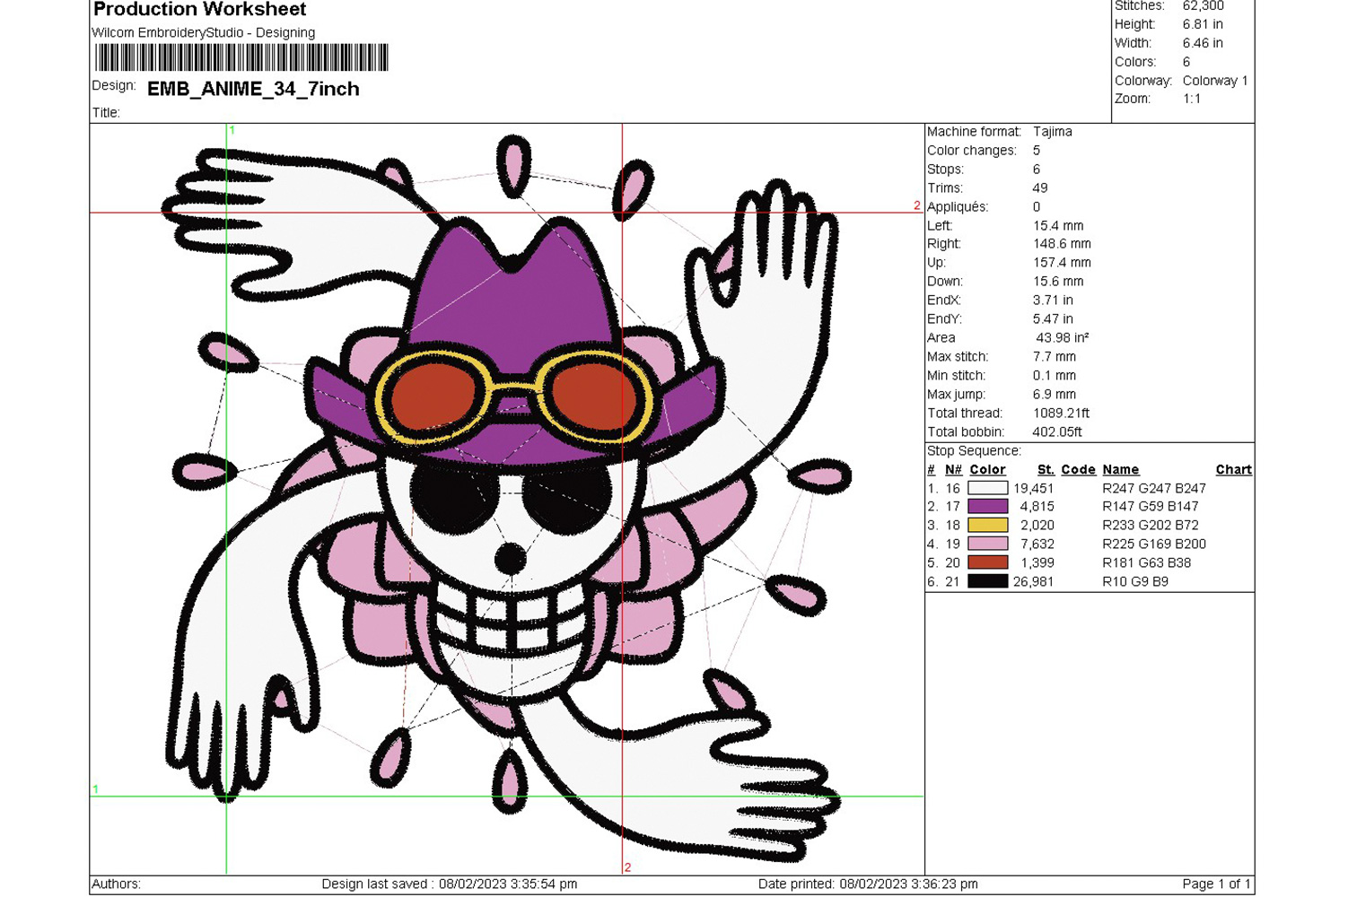Click the Chart column header
Image resolution: width=1348 pixels, height=897 pixels.
point(1233,469)
